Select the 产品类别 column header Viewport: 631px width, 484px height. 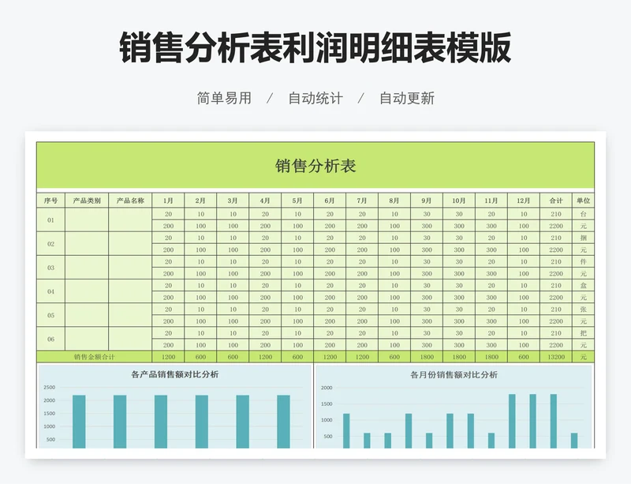pos(87,201)
